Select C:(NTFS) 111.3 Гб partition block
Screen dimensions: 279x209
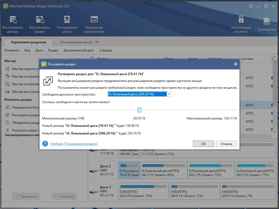(208, 153)
